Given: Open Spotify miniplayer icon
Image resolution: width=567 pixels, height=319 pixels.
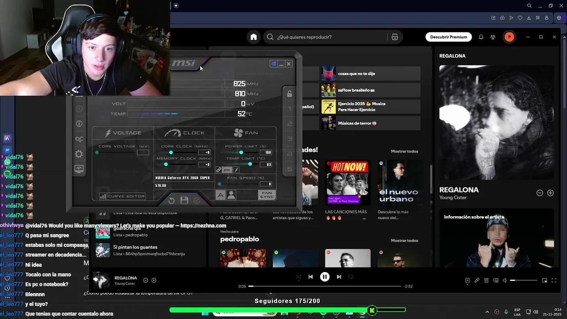Looking at the screenshot, I should tap(544, 280).
